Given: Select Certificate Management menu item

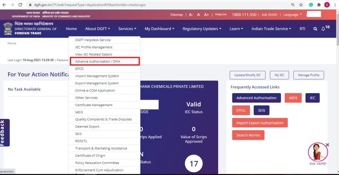Looking at the screenshot, I should pos(104,105).
